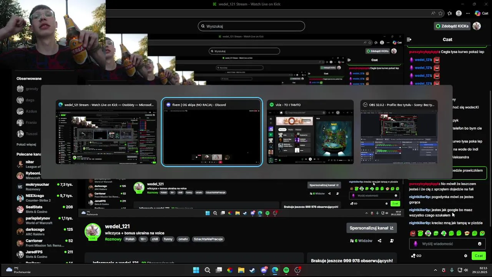This screenshot has width=492, height=277.
Task: Open recommended channel 'parisplatynov'
Action: (x=45, y=220)
